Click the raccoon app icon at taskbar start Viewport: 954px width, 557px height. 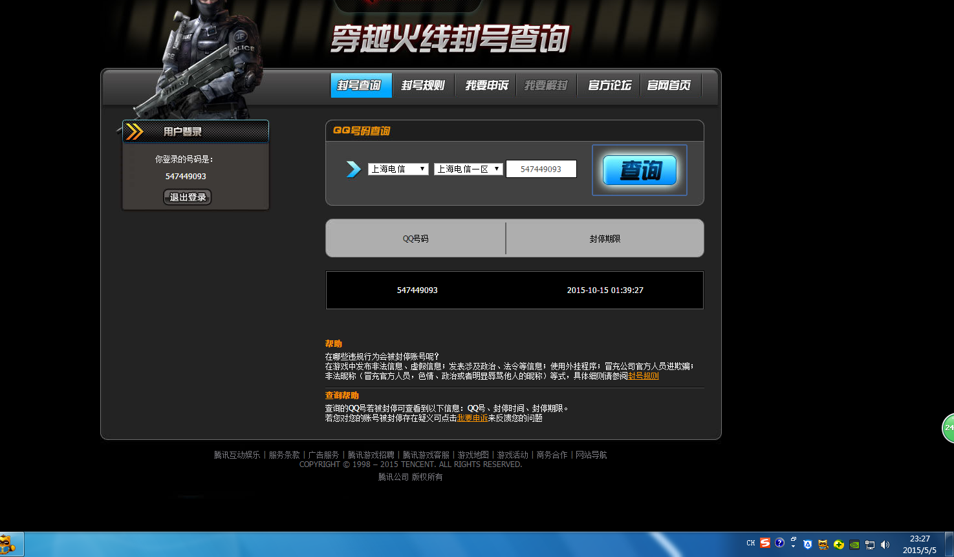pyautogui.click(x=9, y=544)
